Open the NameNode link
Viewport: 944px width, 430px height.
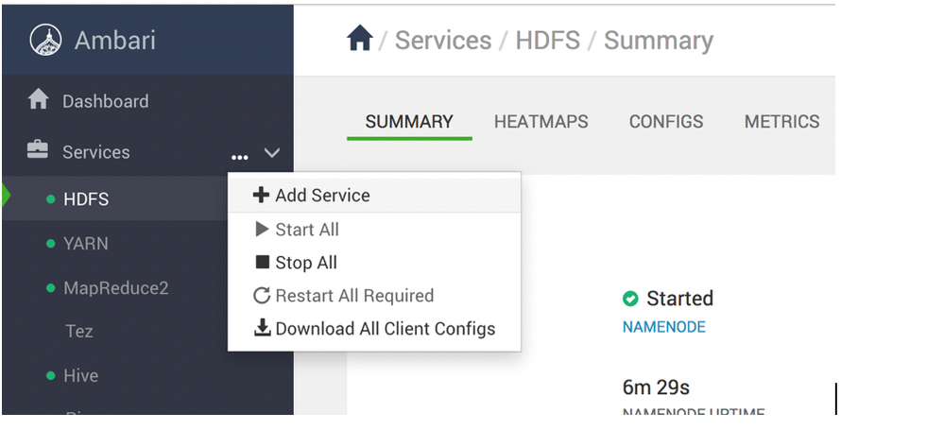pyautogui.click(x=663, y=327)
